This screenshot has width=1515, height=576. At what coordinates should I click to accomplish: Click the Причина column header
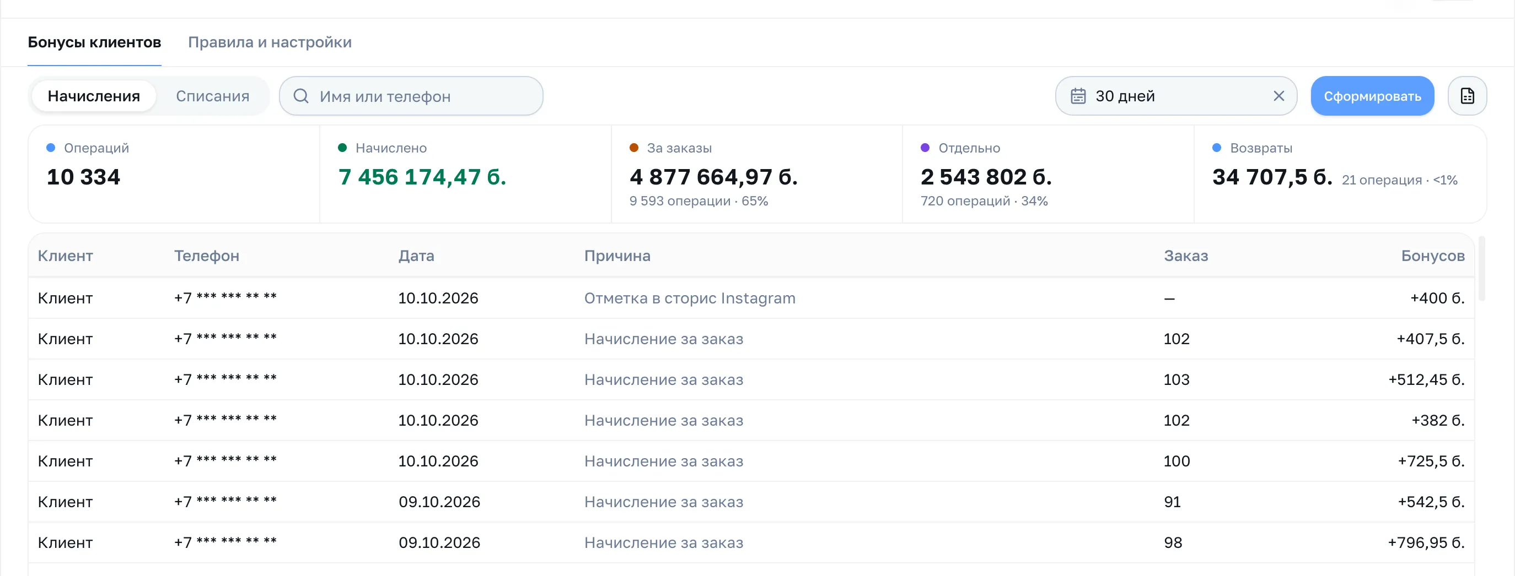point(617,256)
